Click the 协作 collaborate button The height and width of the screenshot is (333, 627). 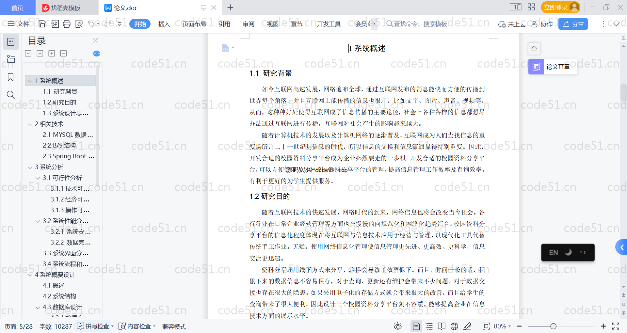point(542,24)
